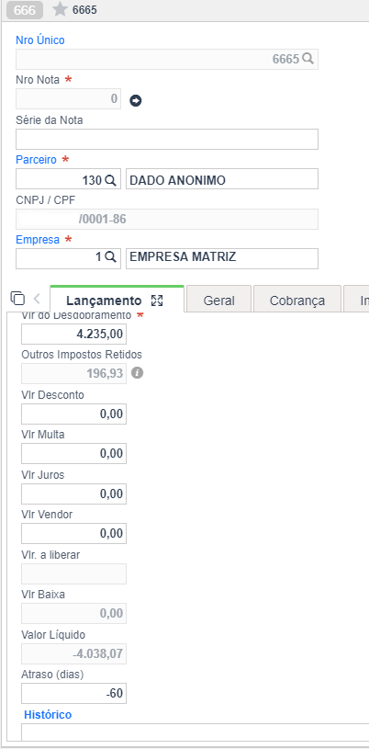
Task: Click the Nro Único label link
Action: coord(40,40)
